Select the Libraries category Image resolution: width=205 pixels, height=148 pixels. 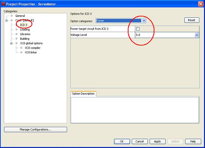[25, 34]
